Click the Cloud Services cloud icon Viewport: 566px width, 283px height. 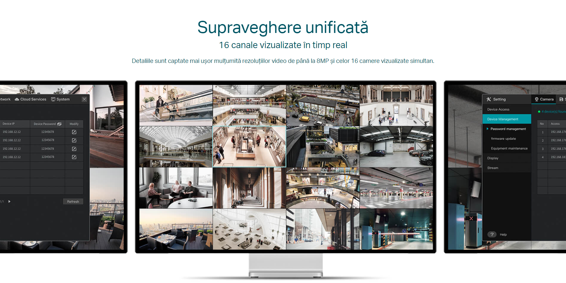click(x=17, y=99)
